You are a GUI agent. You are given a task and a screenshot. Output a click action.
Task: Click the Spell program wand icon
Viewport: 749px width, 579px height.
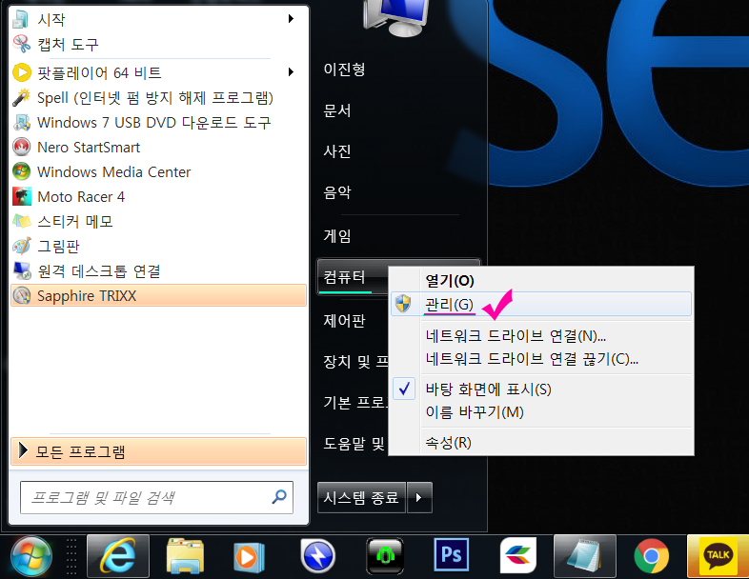pos(22,97)
